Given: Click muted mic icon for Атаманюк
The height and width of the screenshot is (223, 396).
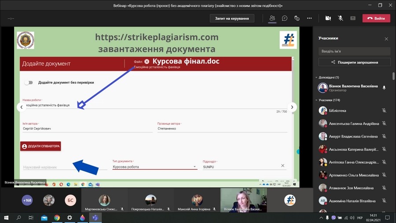Looking at the screenshot, I should point(384,188).
